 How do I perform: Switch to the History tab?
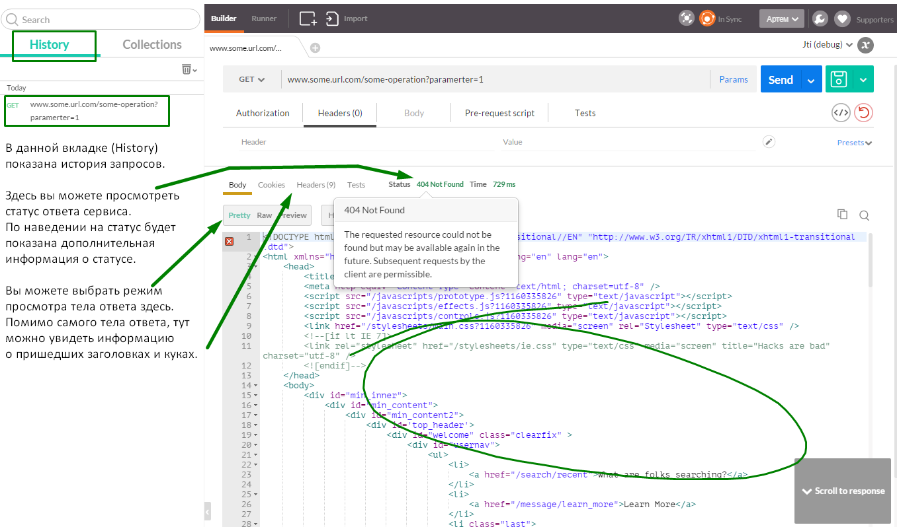pyautogui.click(x=50, y=45)
